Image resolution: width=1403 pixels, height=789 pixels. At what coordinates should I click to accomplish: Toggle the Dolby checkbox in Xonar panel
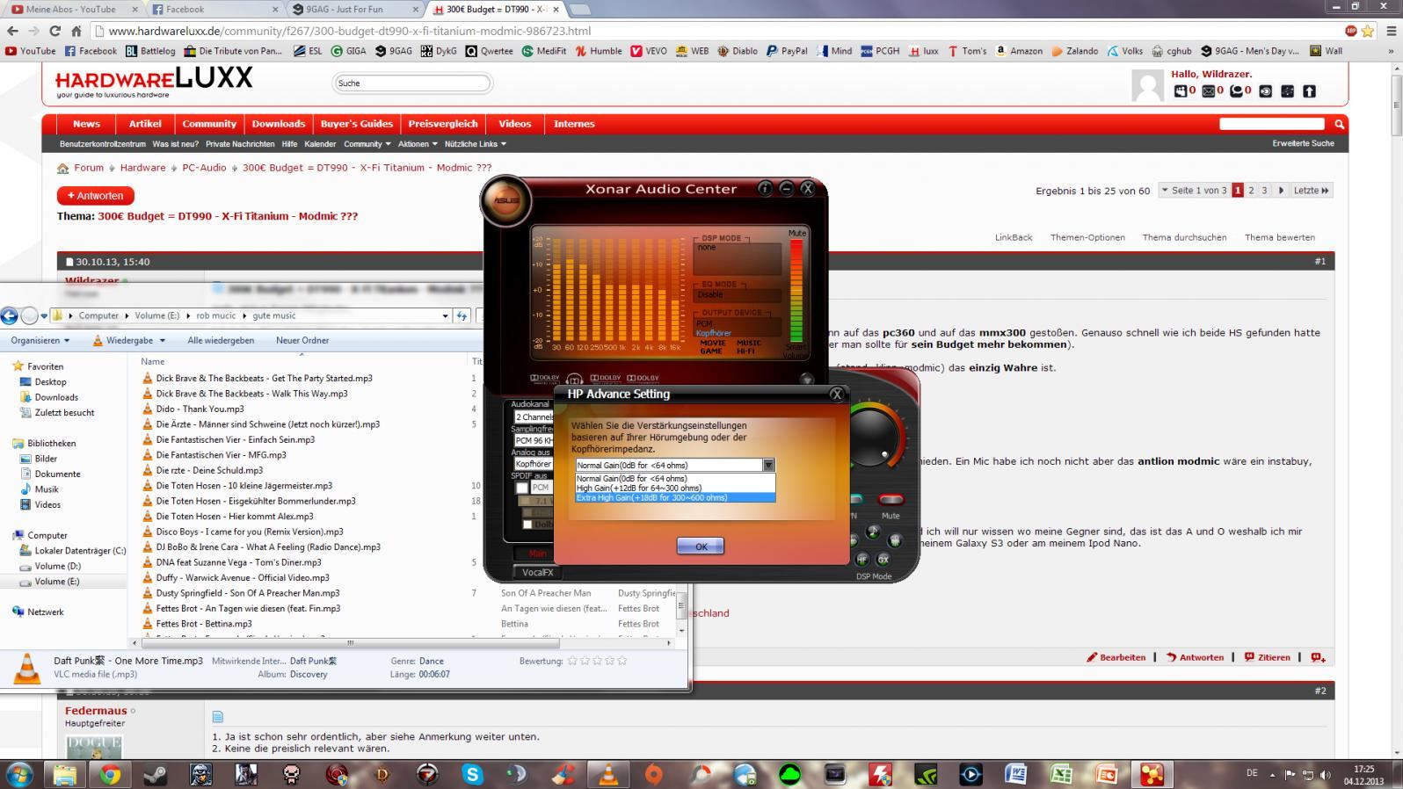pos(527,525)
